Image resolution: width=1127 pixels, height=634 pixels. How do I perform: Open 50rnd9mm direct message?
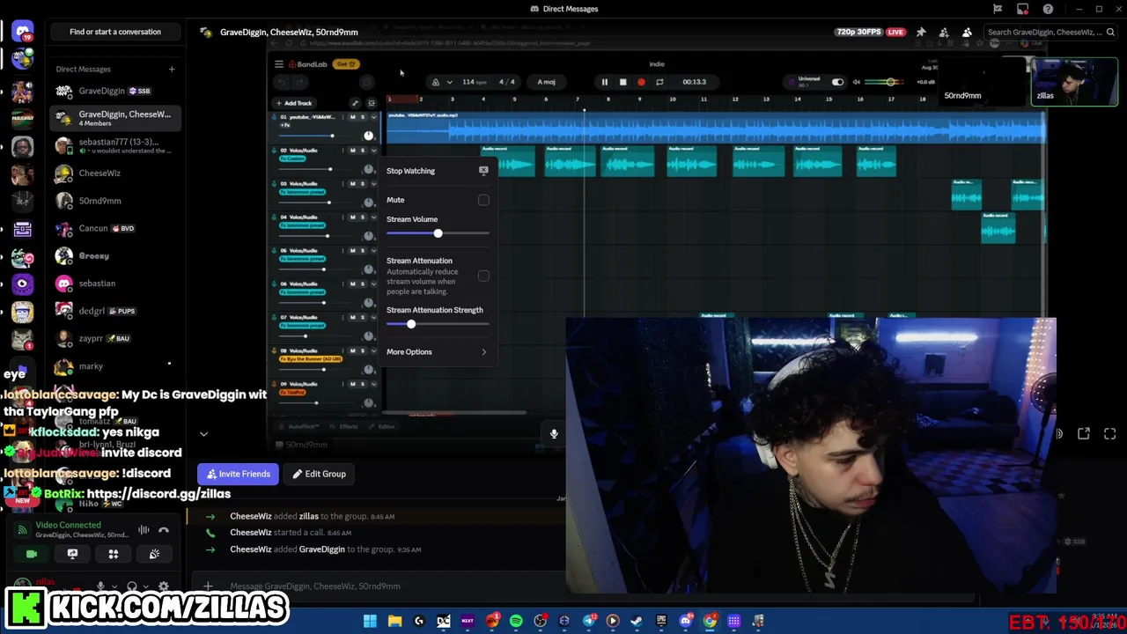[x=114, y=201]
